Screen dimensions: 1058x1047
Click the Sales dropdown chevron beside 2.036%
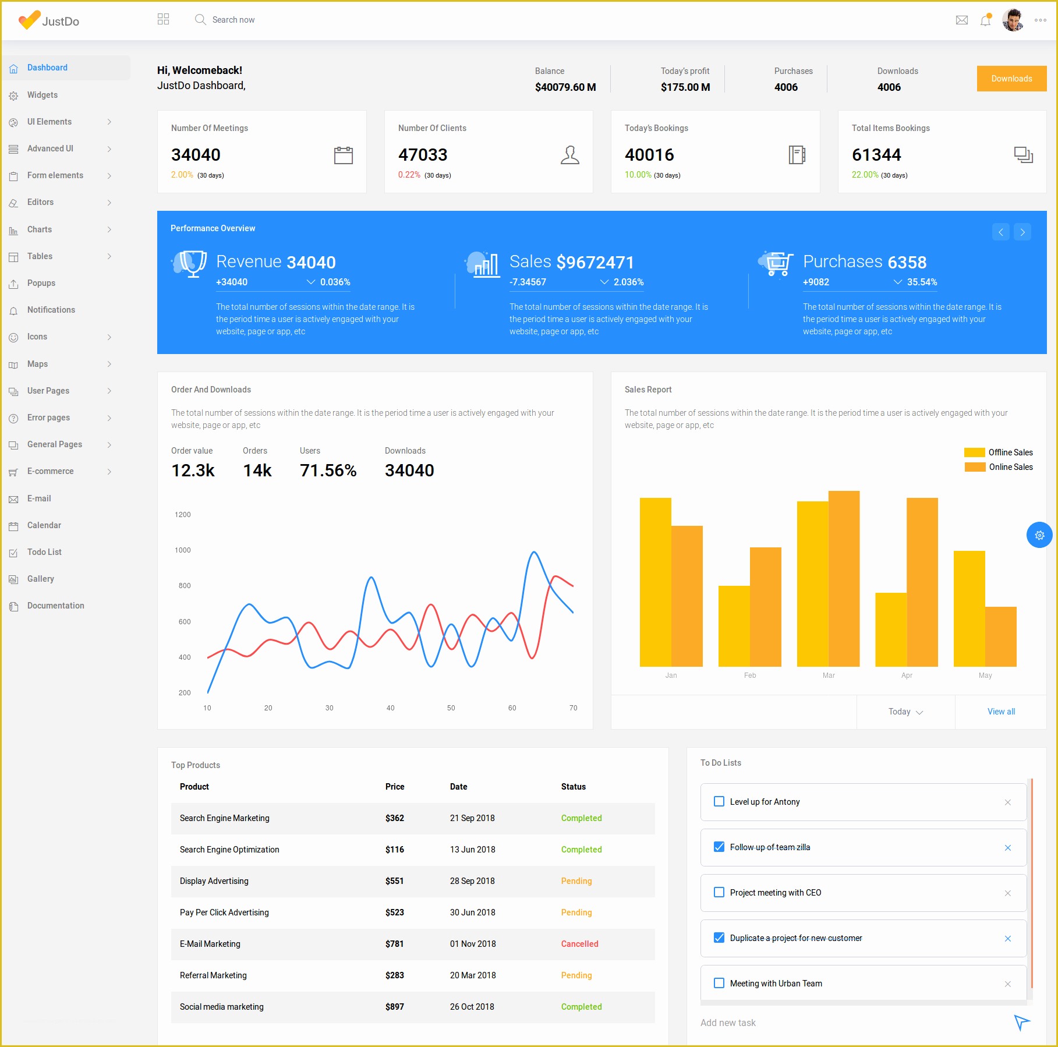604,282
